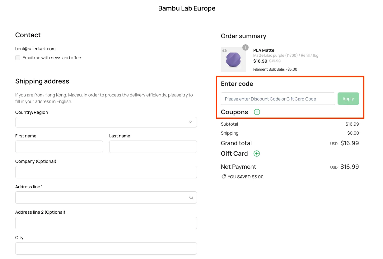The width and height of the screenshot is (383, 259).
Task: Click the discount code entry field
Action: 278,99
